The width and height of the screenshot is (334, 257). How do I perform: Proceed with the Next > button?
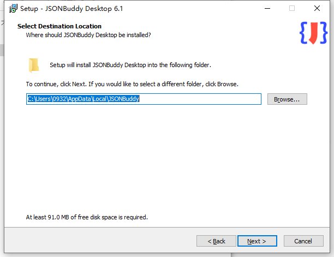point(257,241)
